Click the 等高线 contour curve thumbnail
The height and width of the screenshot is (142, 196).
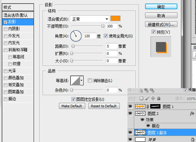tap(75, 81)
